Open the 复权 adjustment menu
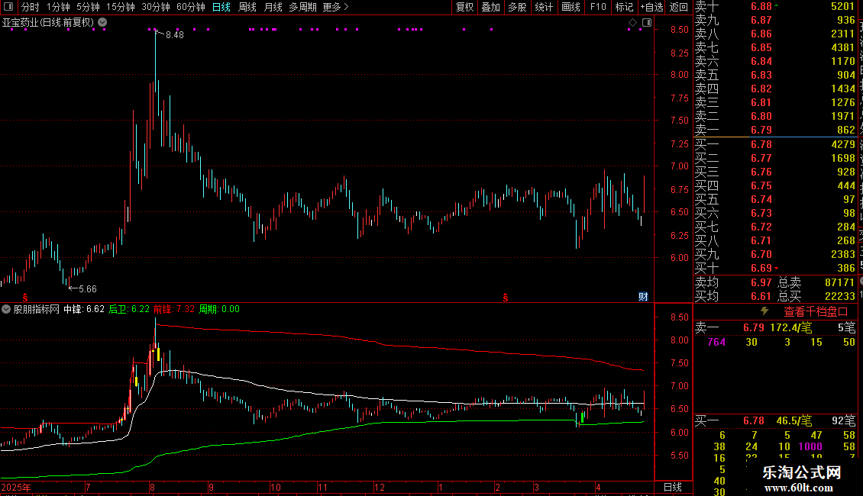The image size is (863, 496). tap(464, 7)
